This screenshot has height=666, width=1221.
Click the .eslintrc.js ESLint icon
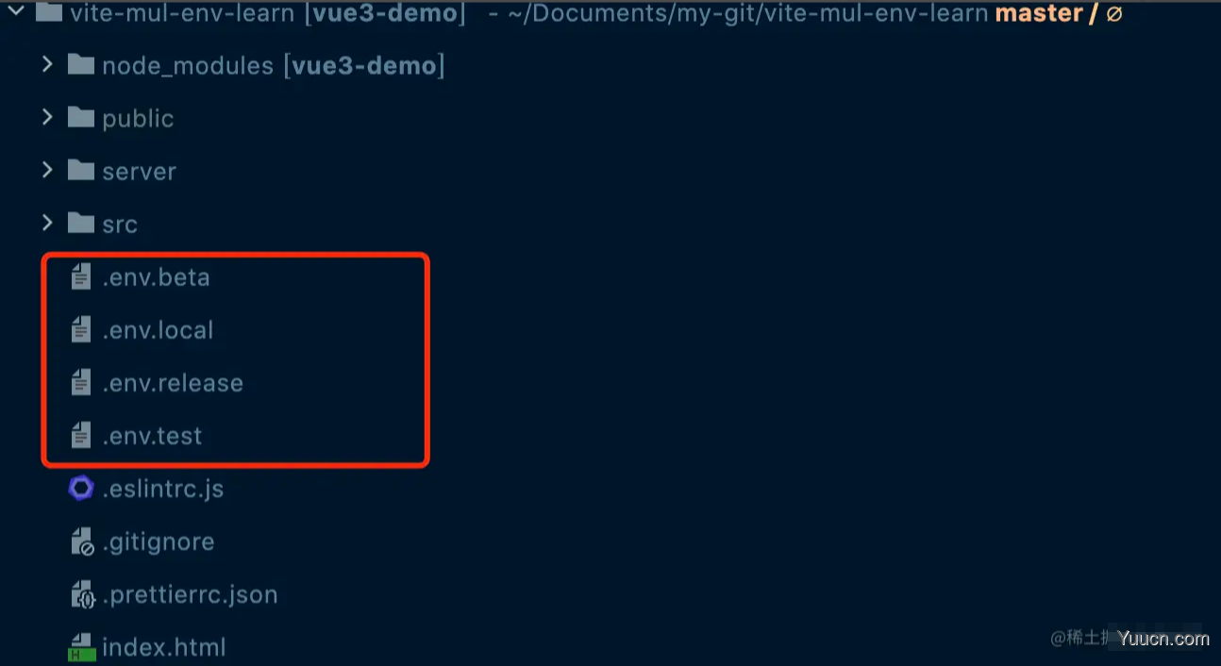[x=81, y=488]
